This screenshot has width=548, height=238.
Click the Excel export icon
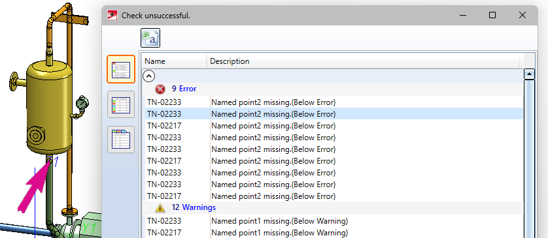point(150,38)
